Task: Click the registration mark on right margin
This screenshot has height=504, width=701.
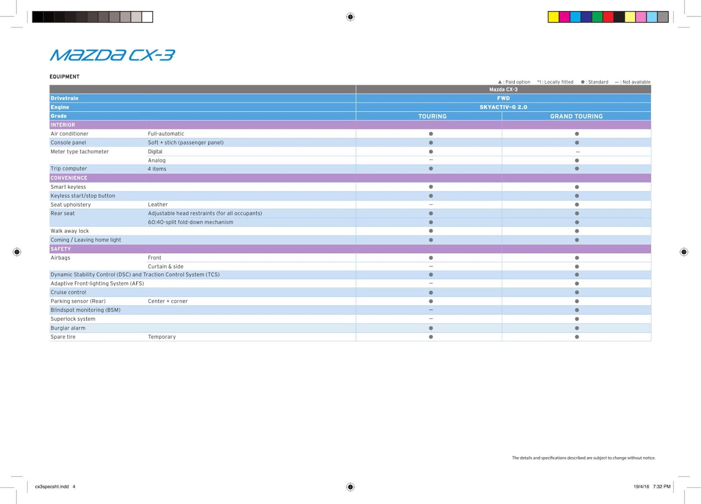Action: [x=684, y=252]
